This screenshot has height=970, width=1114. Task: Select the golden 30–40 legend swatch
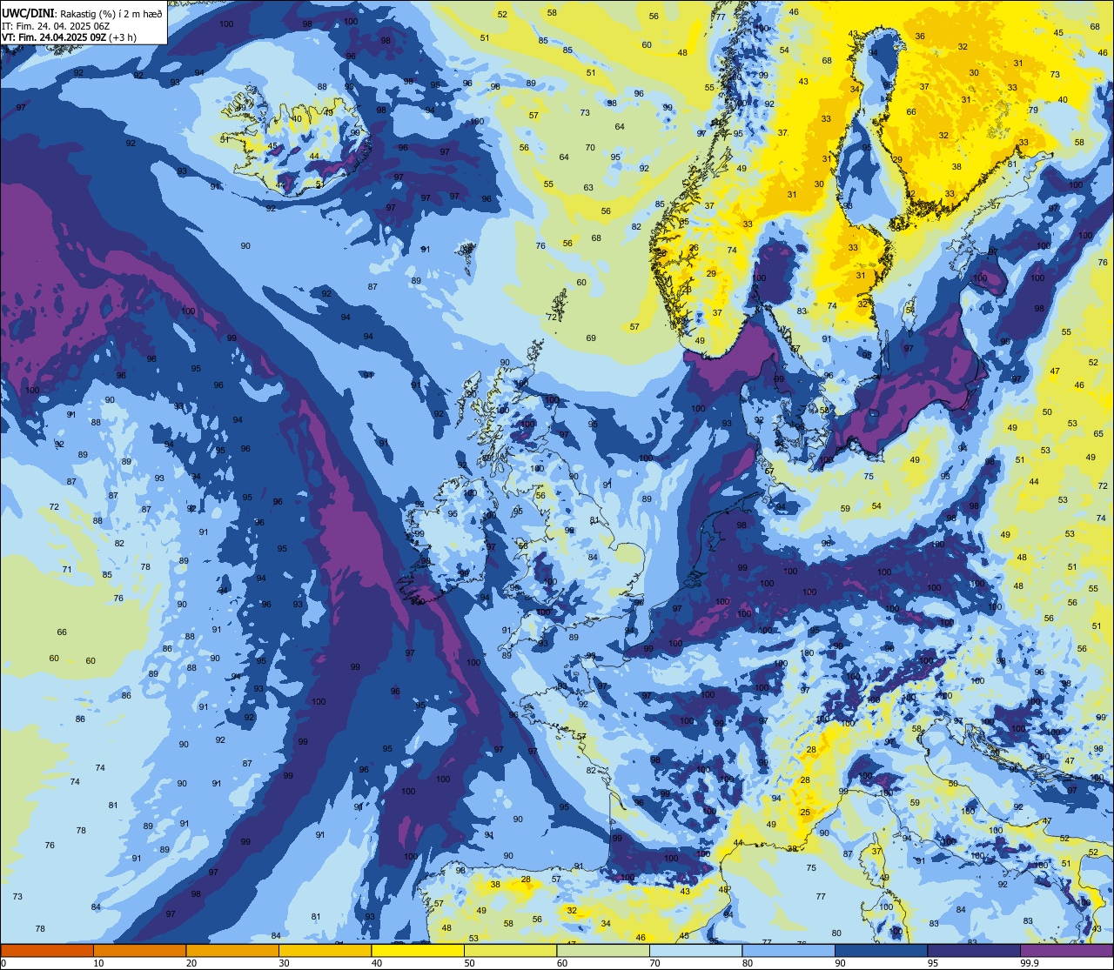325,950
